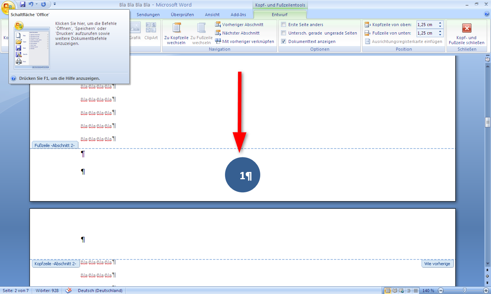
Task: Click the zoom-in plus button on the zoom slider
Action: [x=486, y=291]
